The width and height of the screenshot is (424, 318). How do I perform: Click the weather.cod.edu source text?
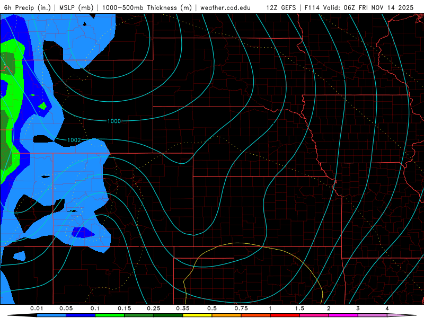226,7
